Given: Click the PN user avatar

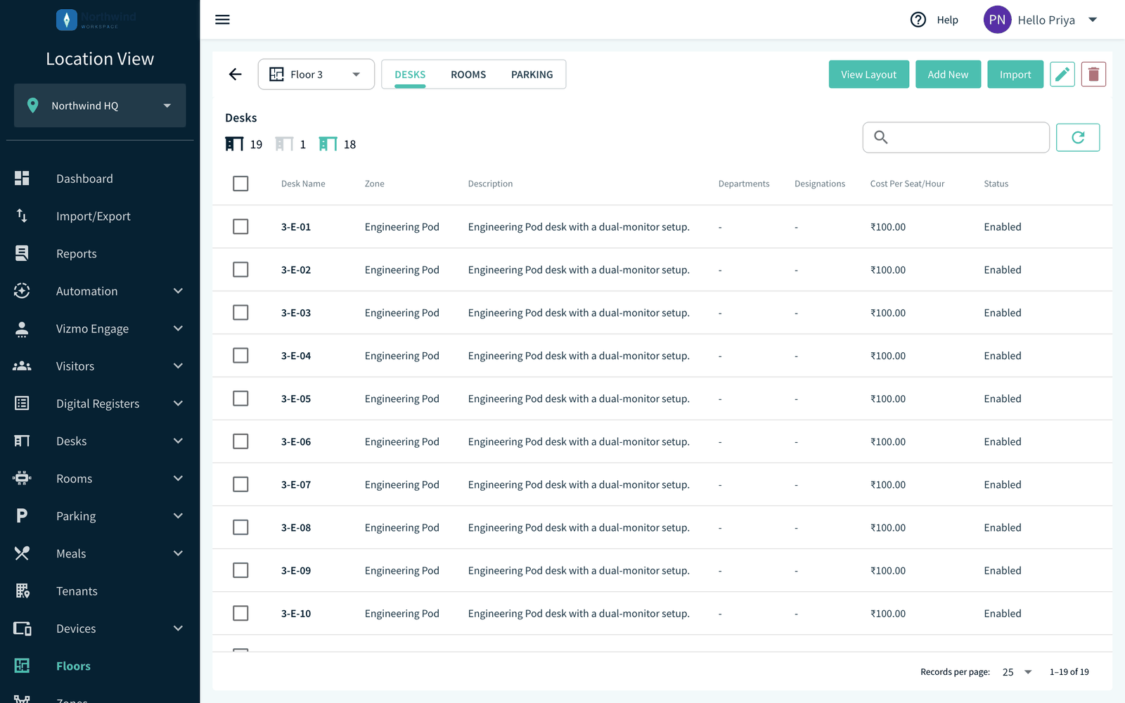Looking at the screenshot, I should (997, 20).
